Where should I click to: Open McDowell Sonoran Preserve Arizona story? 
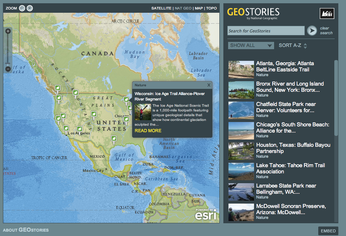(291, 209)
